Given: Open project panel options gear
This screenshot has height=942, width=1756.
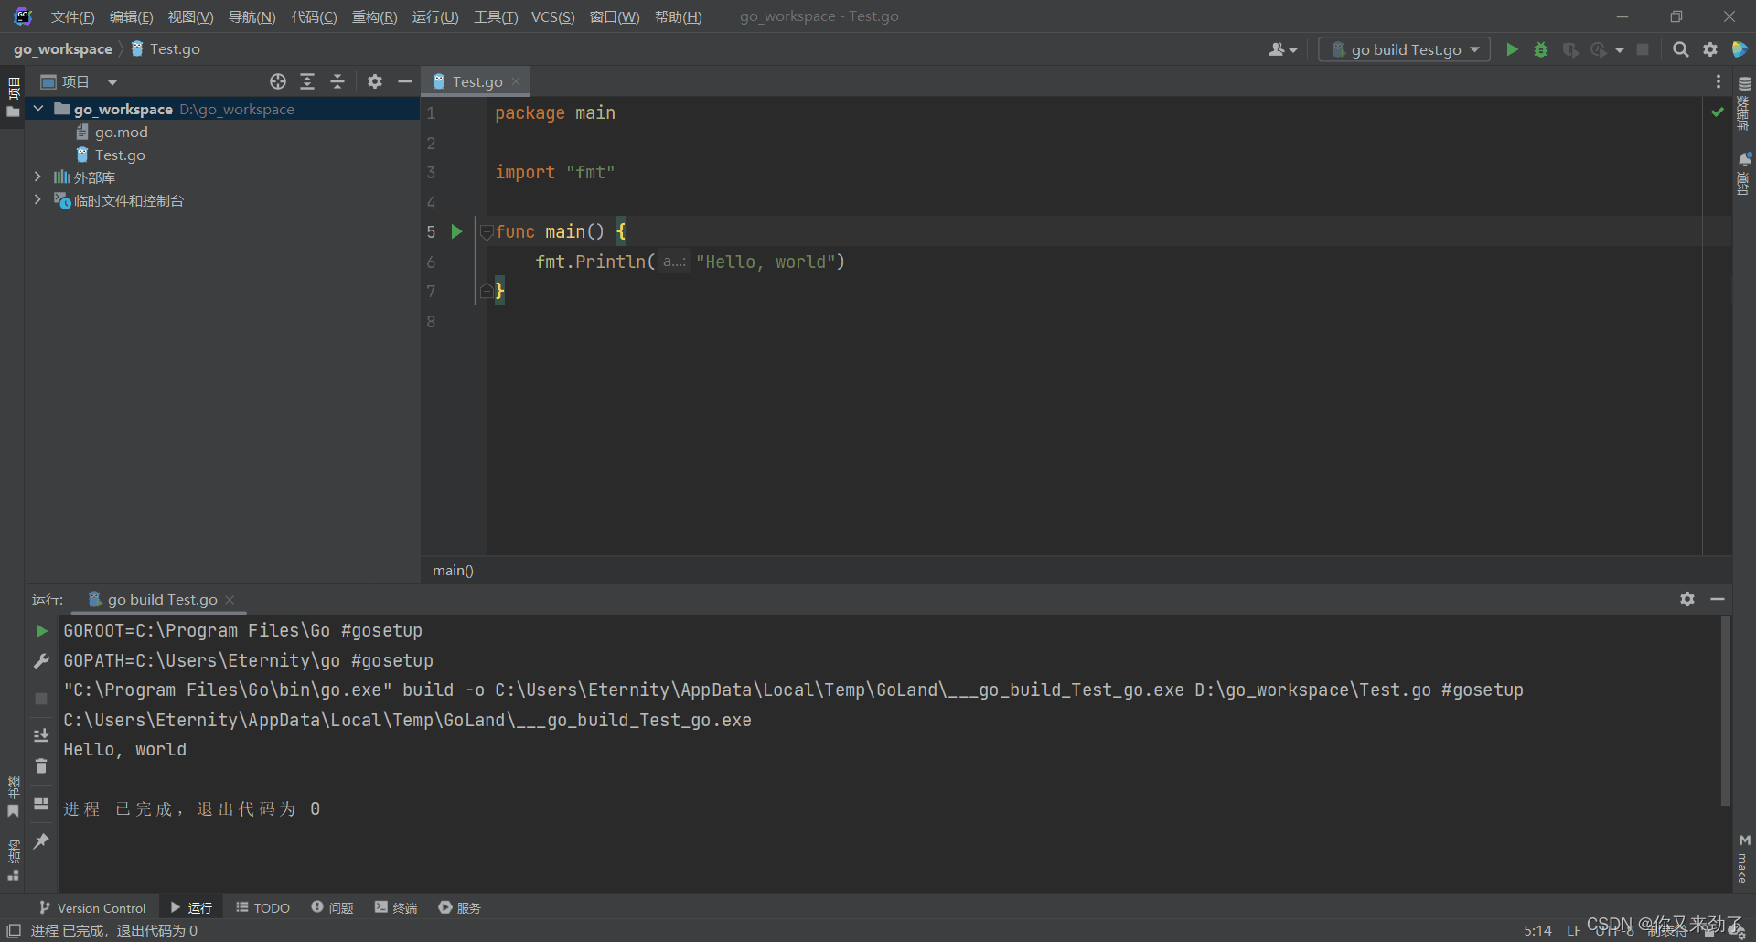Looking at the screenshot, I should [x=375, y=81].
